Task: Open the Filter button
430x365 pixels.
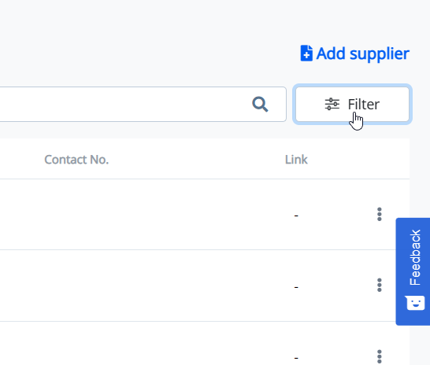Action: click(352, 105)
